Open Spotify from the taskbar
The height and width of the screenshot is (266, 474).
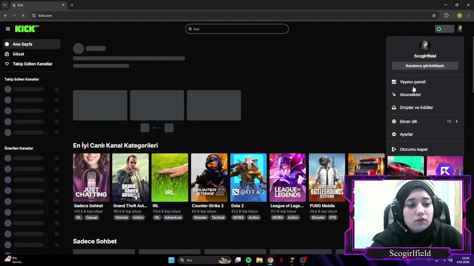coord(248,260)
